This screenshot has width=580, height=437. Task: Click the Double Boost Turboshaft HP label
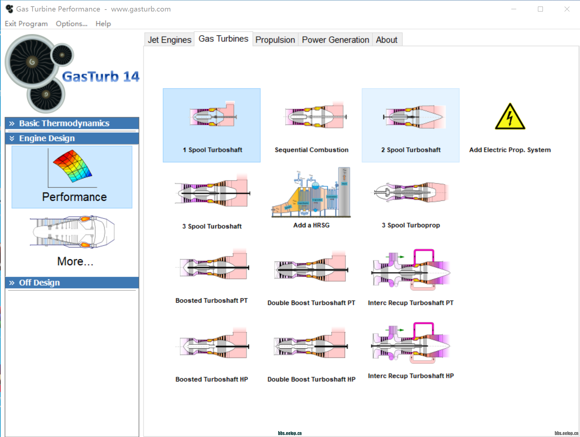pos(312,379)
